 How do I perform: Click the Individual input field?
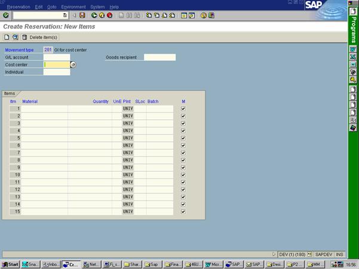point(57,72)
